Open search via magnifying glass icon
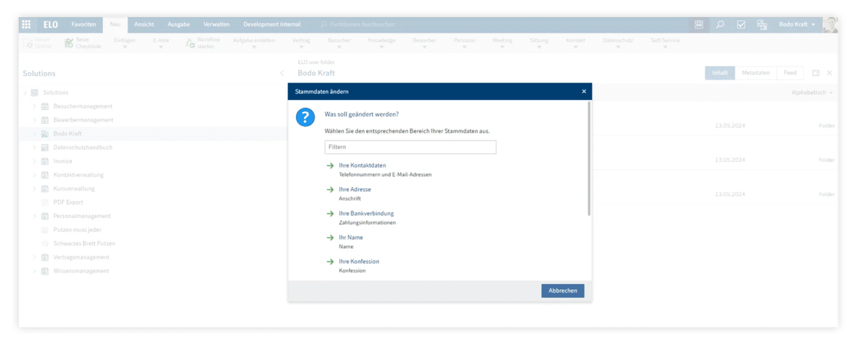855x346 pixels. (x=720, y=25)
